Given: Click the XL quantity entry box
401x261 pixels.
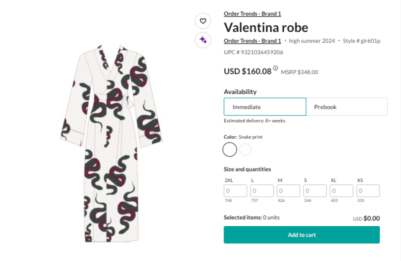Looking at the screenshot, I should pos(341,190).
